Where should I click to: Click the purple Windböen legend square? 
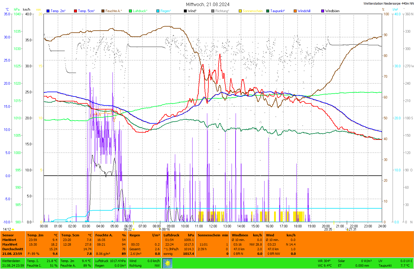[323, 11]
